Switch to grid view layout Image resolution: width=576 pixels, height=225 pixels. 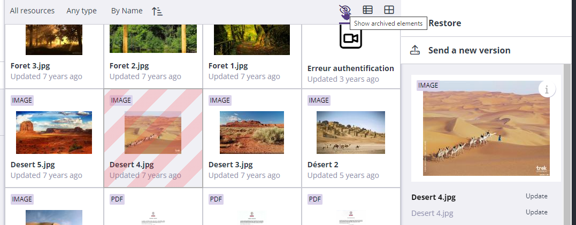[x=389, y=10]
